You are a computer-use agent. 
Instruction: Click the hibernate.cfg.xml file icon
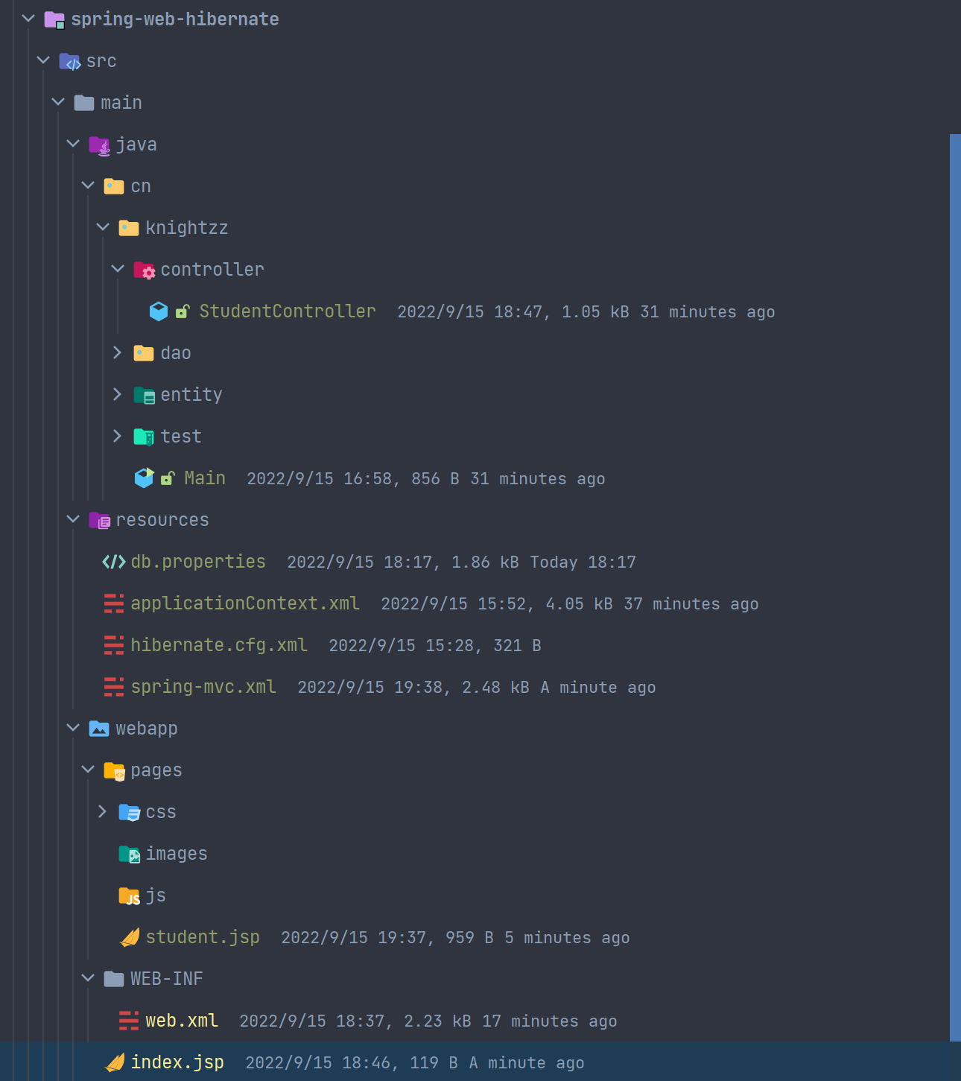click(114, 645)
